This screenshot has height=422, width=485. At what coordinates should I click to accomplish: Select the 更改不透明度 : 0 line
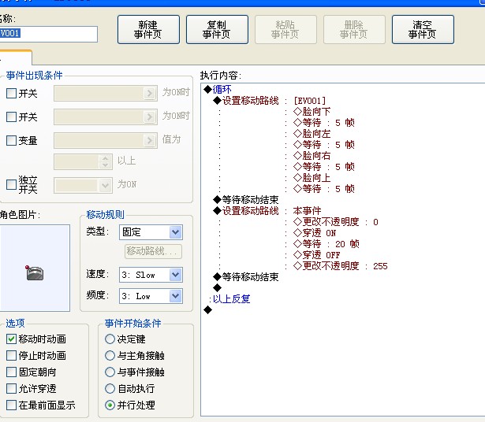[336, 222]
